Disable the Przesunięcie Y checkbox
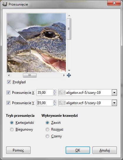Screen dimensions: 123x160 click(8, 103)
